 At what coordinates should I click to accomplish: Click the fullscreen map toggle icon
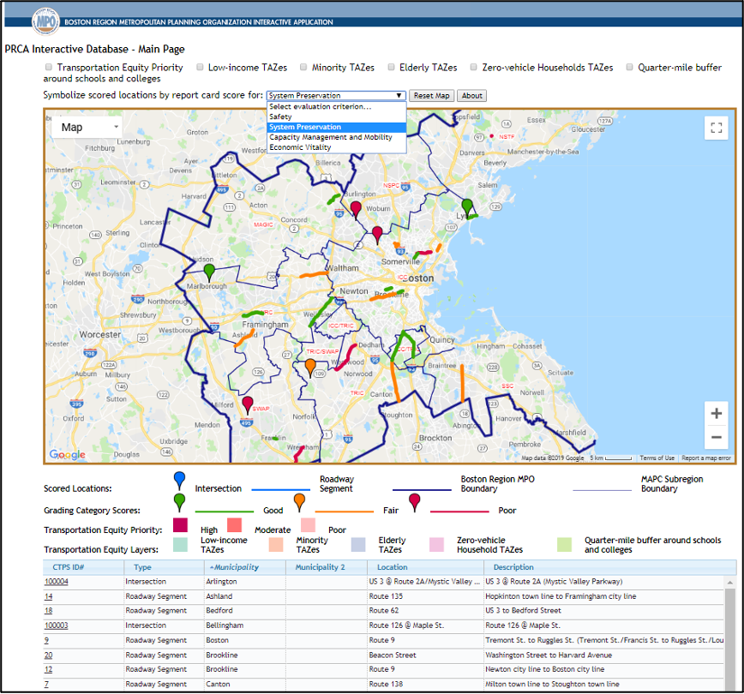coord(716,128)
